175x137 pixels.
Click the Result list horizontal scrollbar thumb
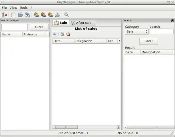[151, 127]
